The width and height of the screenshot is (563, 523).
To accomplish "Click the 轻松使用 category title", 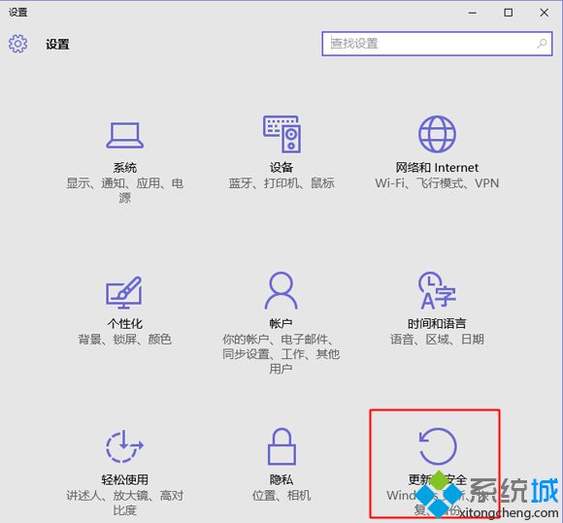I will [124, 479].
